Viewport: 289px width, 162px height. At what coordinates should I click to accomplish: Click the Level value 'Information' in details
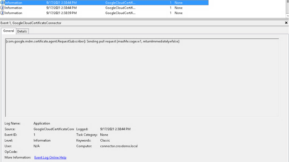pyautogui.click(x=42, y=140)
